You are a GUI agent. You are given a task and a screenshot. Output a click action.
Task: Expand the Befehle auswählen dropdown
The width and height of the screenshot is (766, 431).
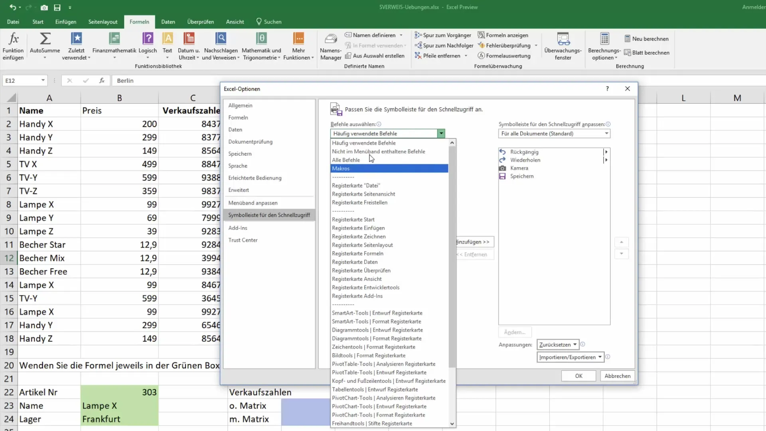click(x=442, y=133)
